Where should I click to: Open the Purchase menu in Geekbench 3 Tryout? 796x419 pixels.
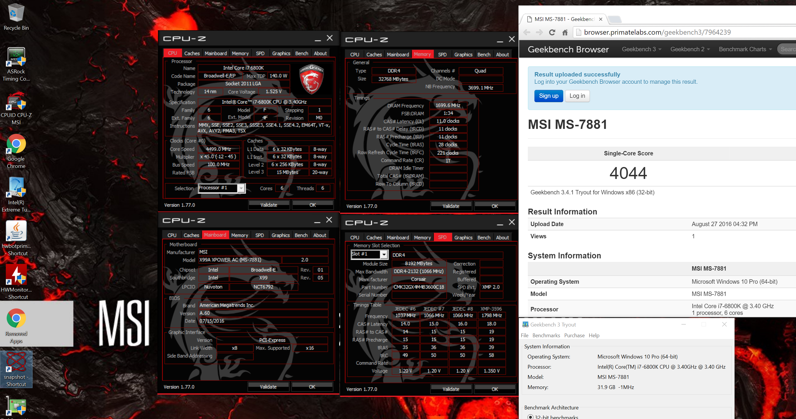click(x=574, y=335)
